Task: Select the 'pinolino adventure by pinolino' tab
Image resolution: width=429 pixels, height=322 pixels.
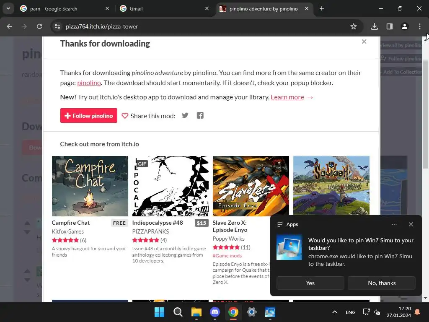Action: (264, 8)
